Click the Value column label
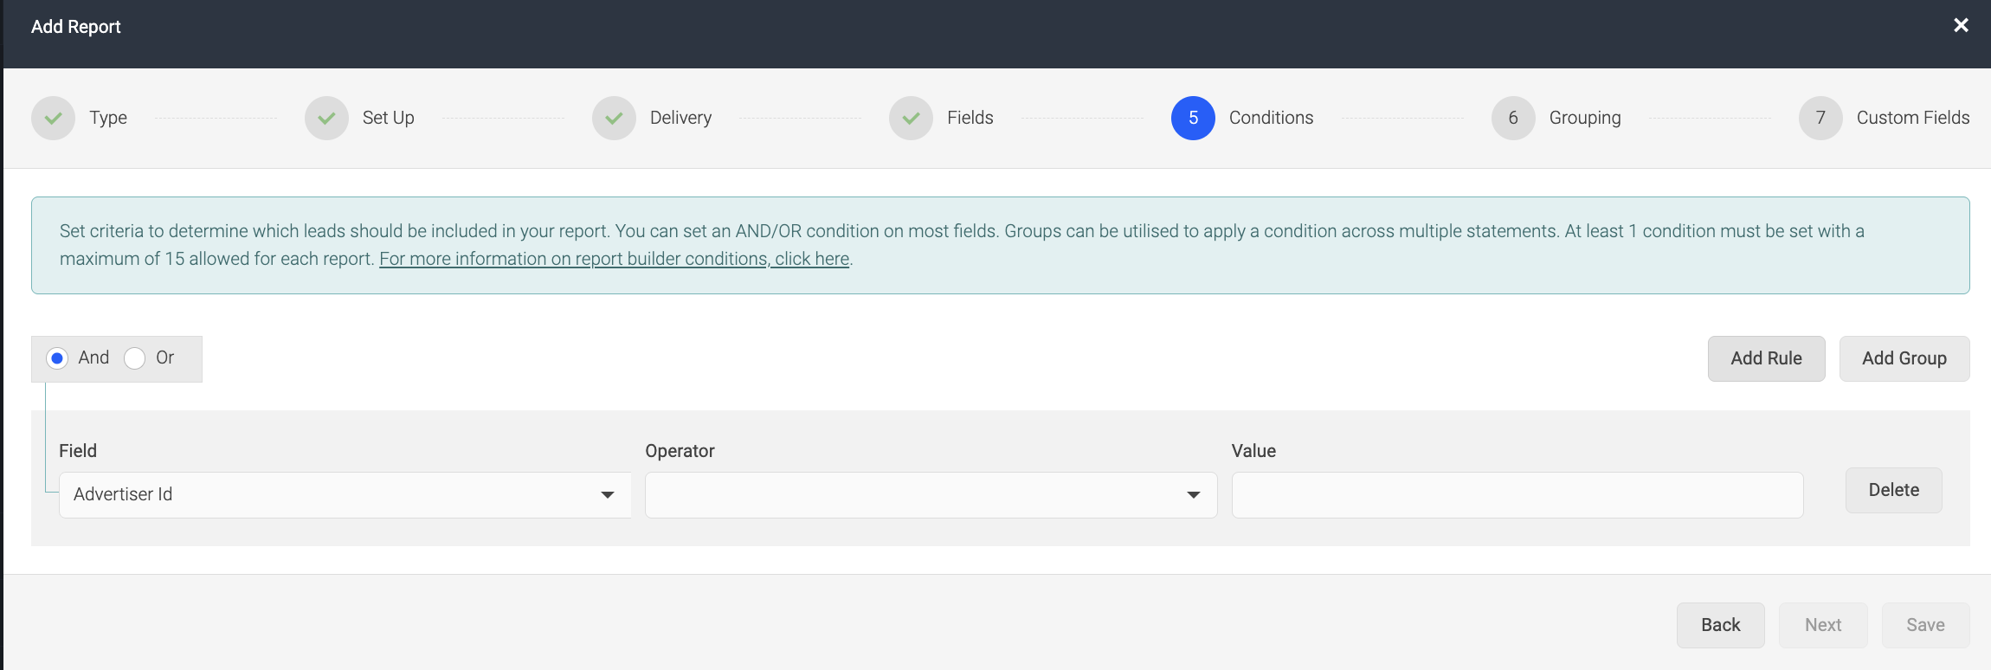Screen dimensions: 1991x670 (1253, 451)
